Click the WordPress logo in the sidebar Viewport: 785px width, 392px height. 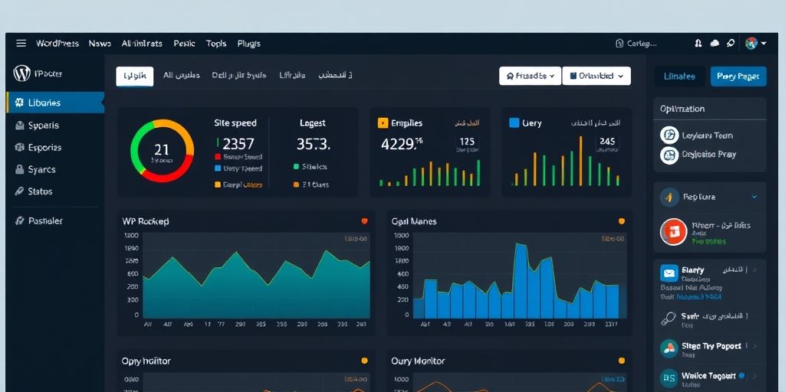pos(21,73)
